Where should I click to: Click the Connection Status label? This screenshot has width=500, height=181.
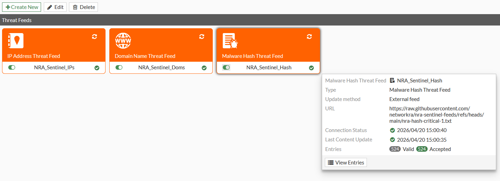[346, 130]
